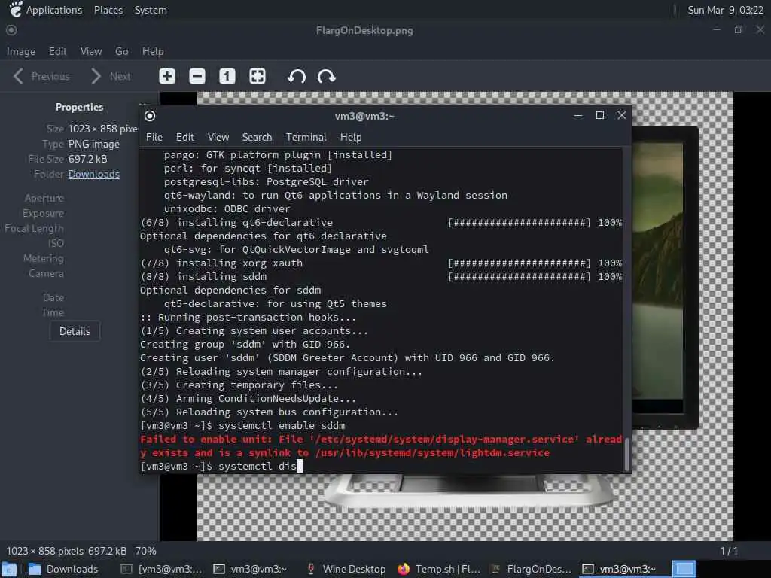Open the terminal File menu

154,137
